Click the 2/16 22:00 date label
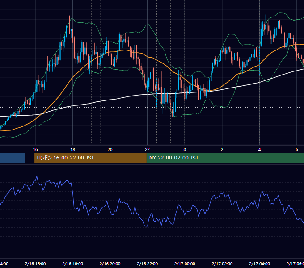The height and width of the screenshot is (268, 304). [148, 264]
